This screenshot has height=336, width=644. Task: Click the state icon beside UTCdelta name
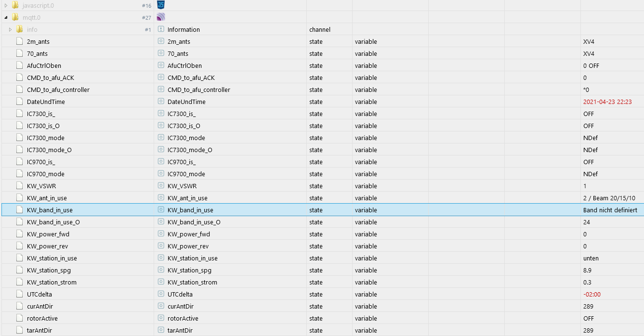coord(161,294)
